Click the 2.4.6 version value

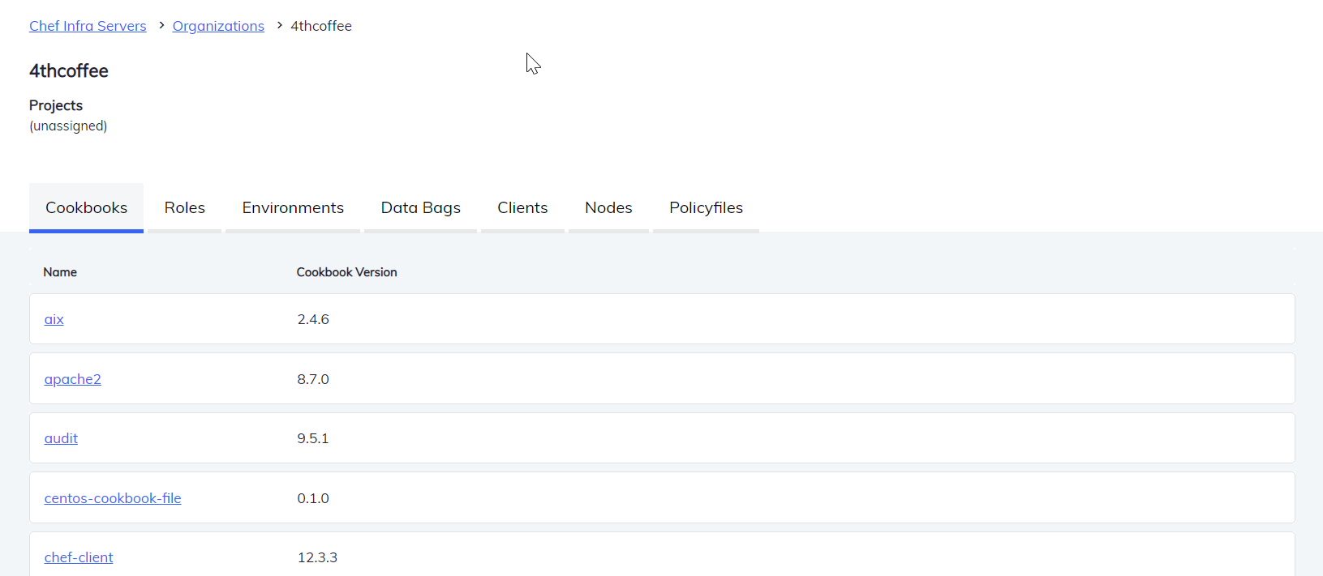point(313,319)
